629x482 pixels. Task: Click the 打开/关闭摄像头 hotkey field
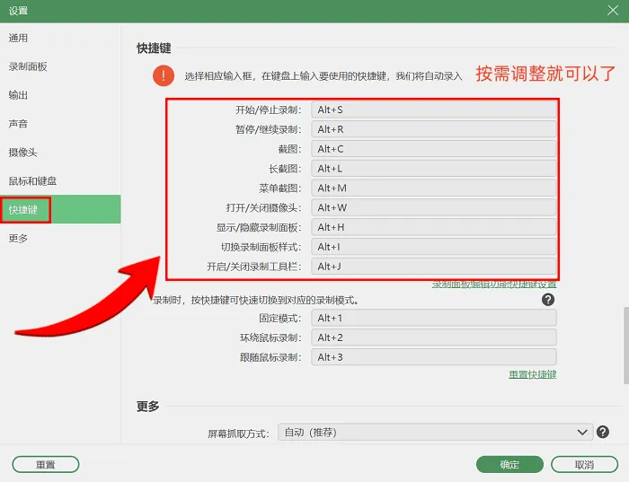point(434,207)
